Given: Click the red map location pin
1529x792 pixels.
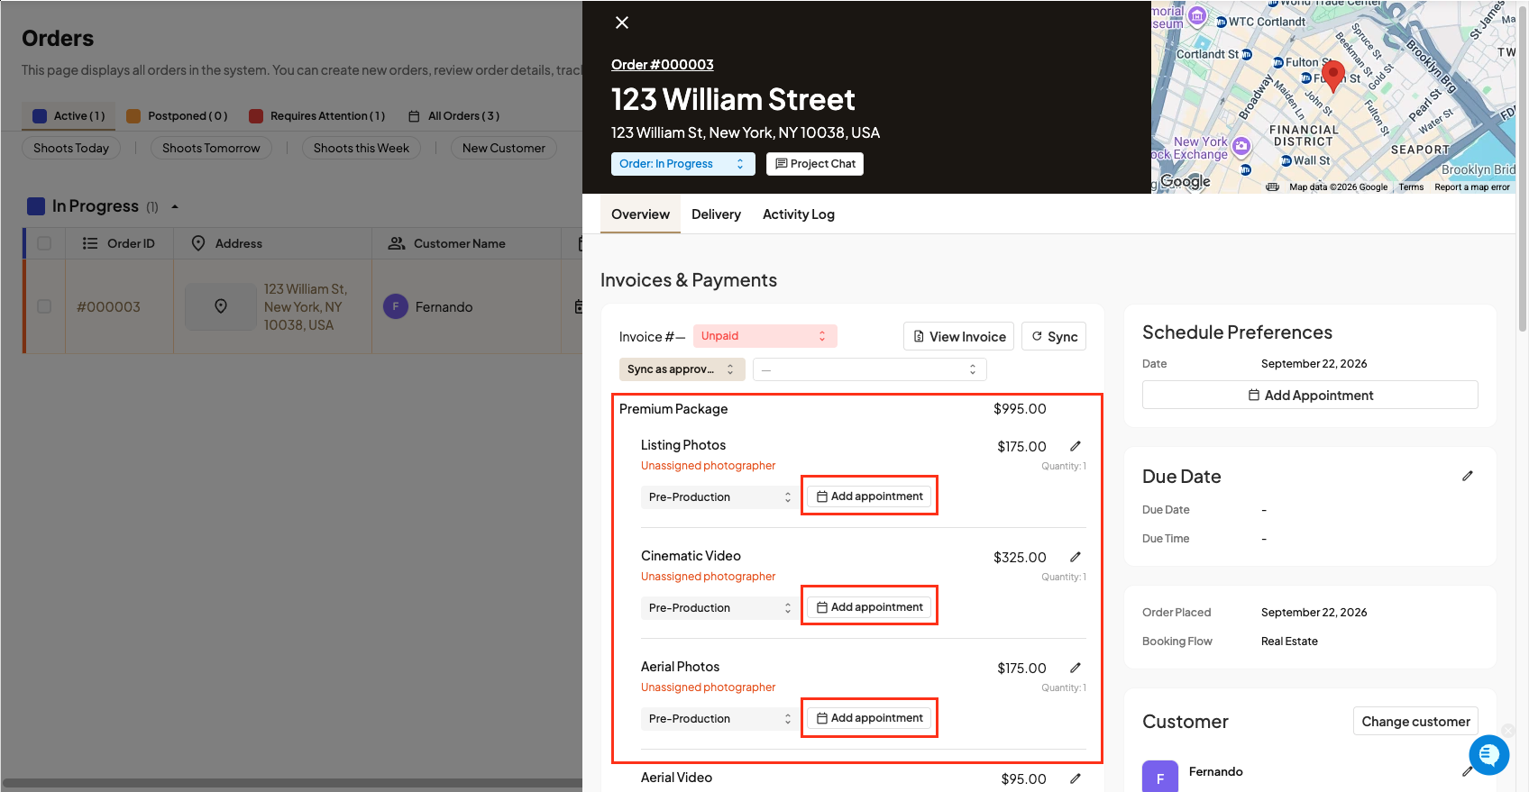Looking at the screenshot, I should 1332,76.
